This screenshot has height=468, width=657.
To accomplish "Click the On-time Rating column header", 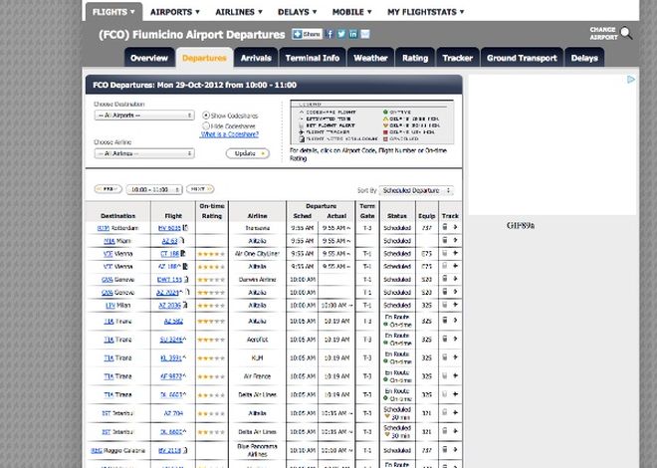I will 212,211.
